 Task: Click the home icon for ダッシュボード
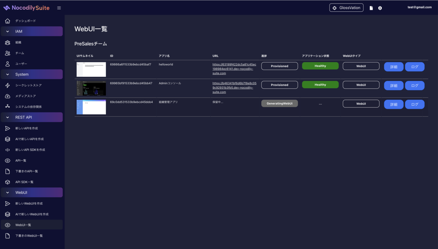click(8, 21)
